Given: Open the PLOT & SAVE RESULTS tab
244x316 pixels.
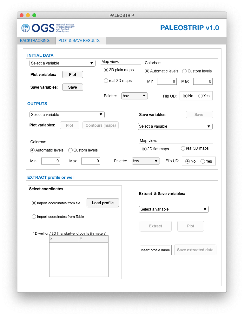Looking at the screenshot, I should pos(79,41).
